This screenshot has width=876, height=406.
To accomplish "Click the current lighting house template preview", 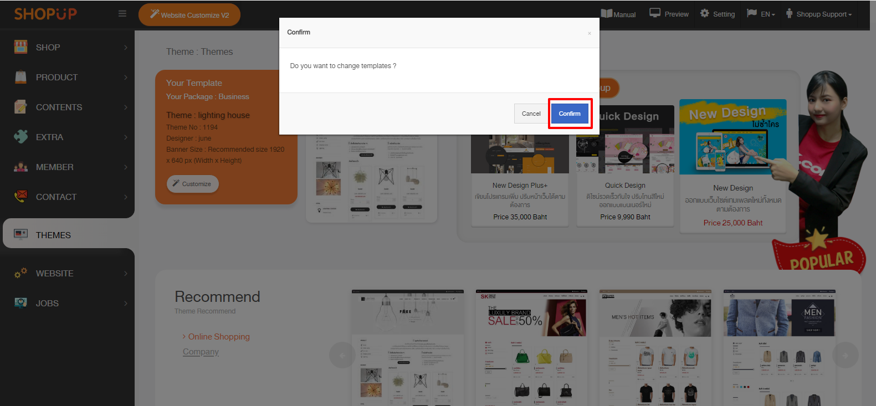I will [x=371, y=178].
